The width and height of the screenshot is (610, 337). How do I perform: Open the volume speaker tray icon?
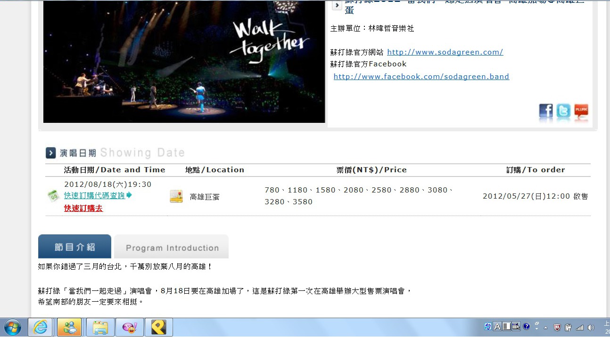[591, 328]
